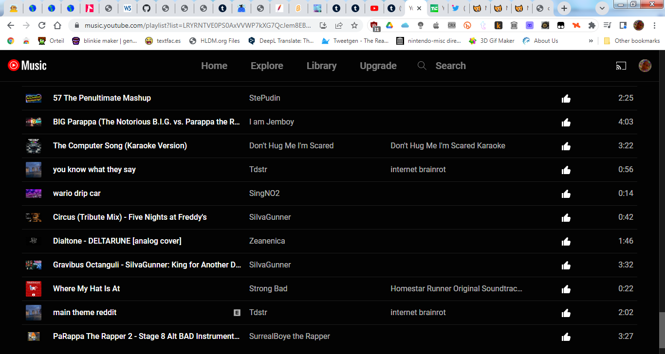665x354 pixels.
Task: Go to the Home section
Action: click(x=214, y=66)
